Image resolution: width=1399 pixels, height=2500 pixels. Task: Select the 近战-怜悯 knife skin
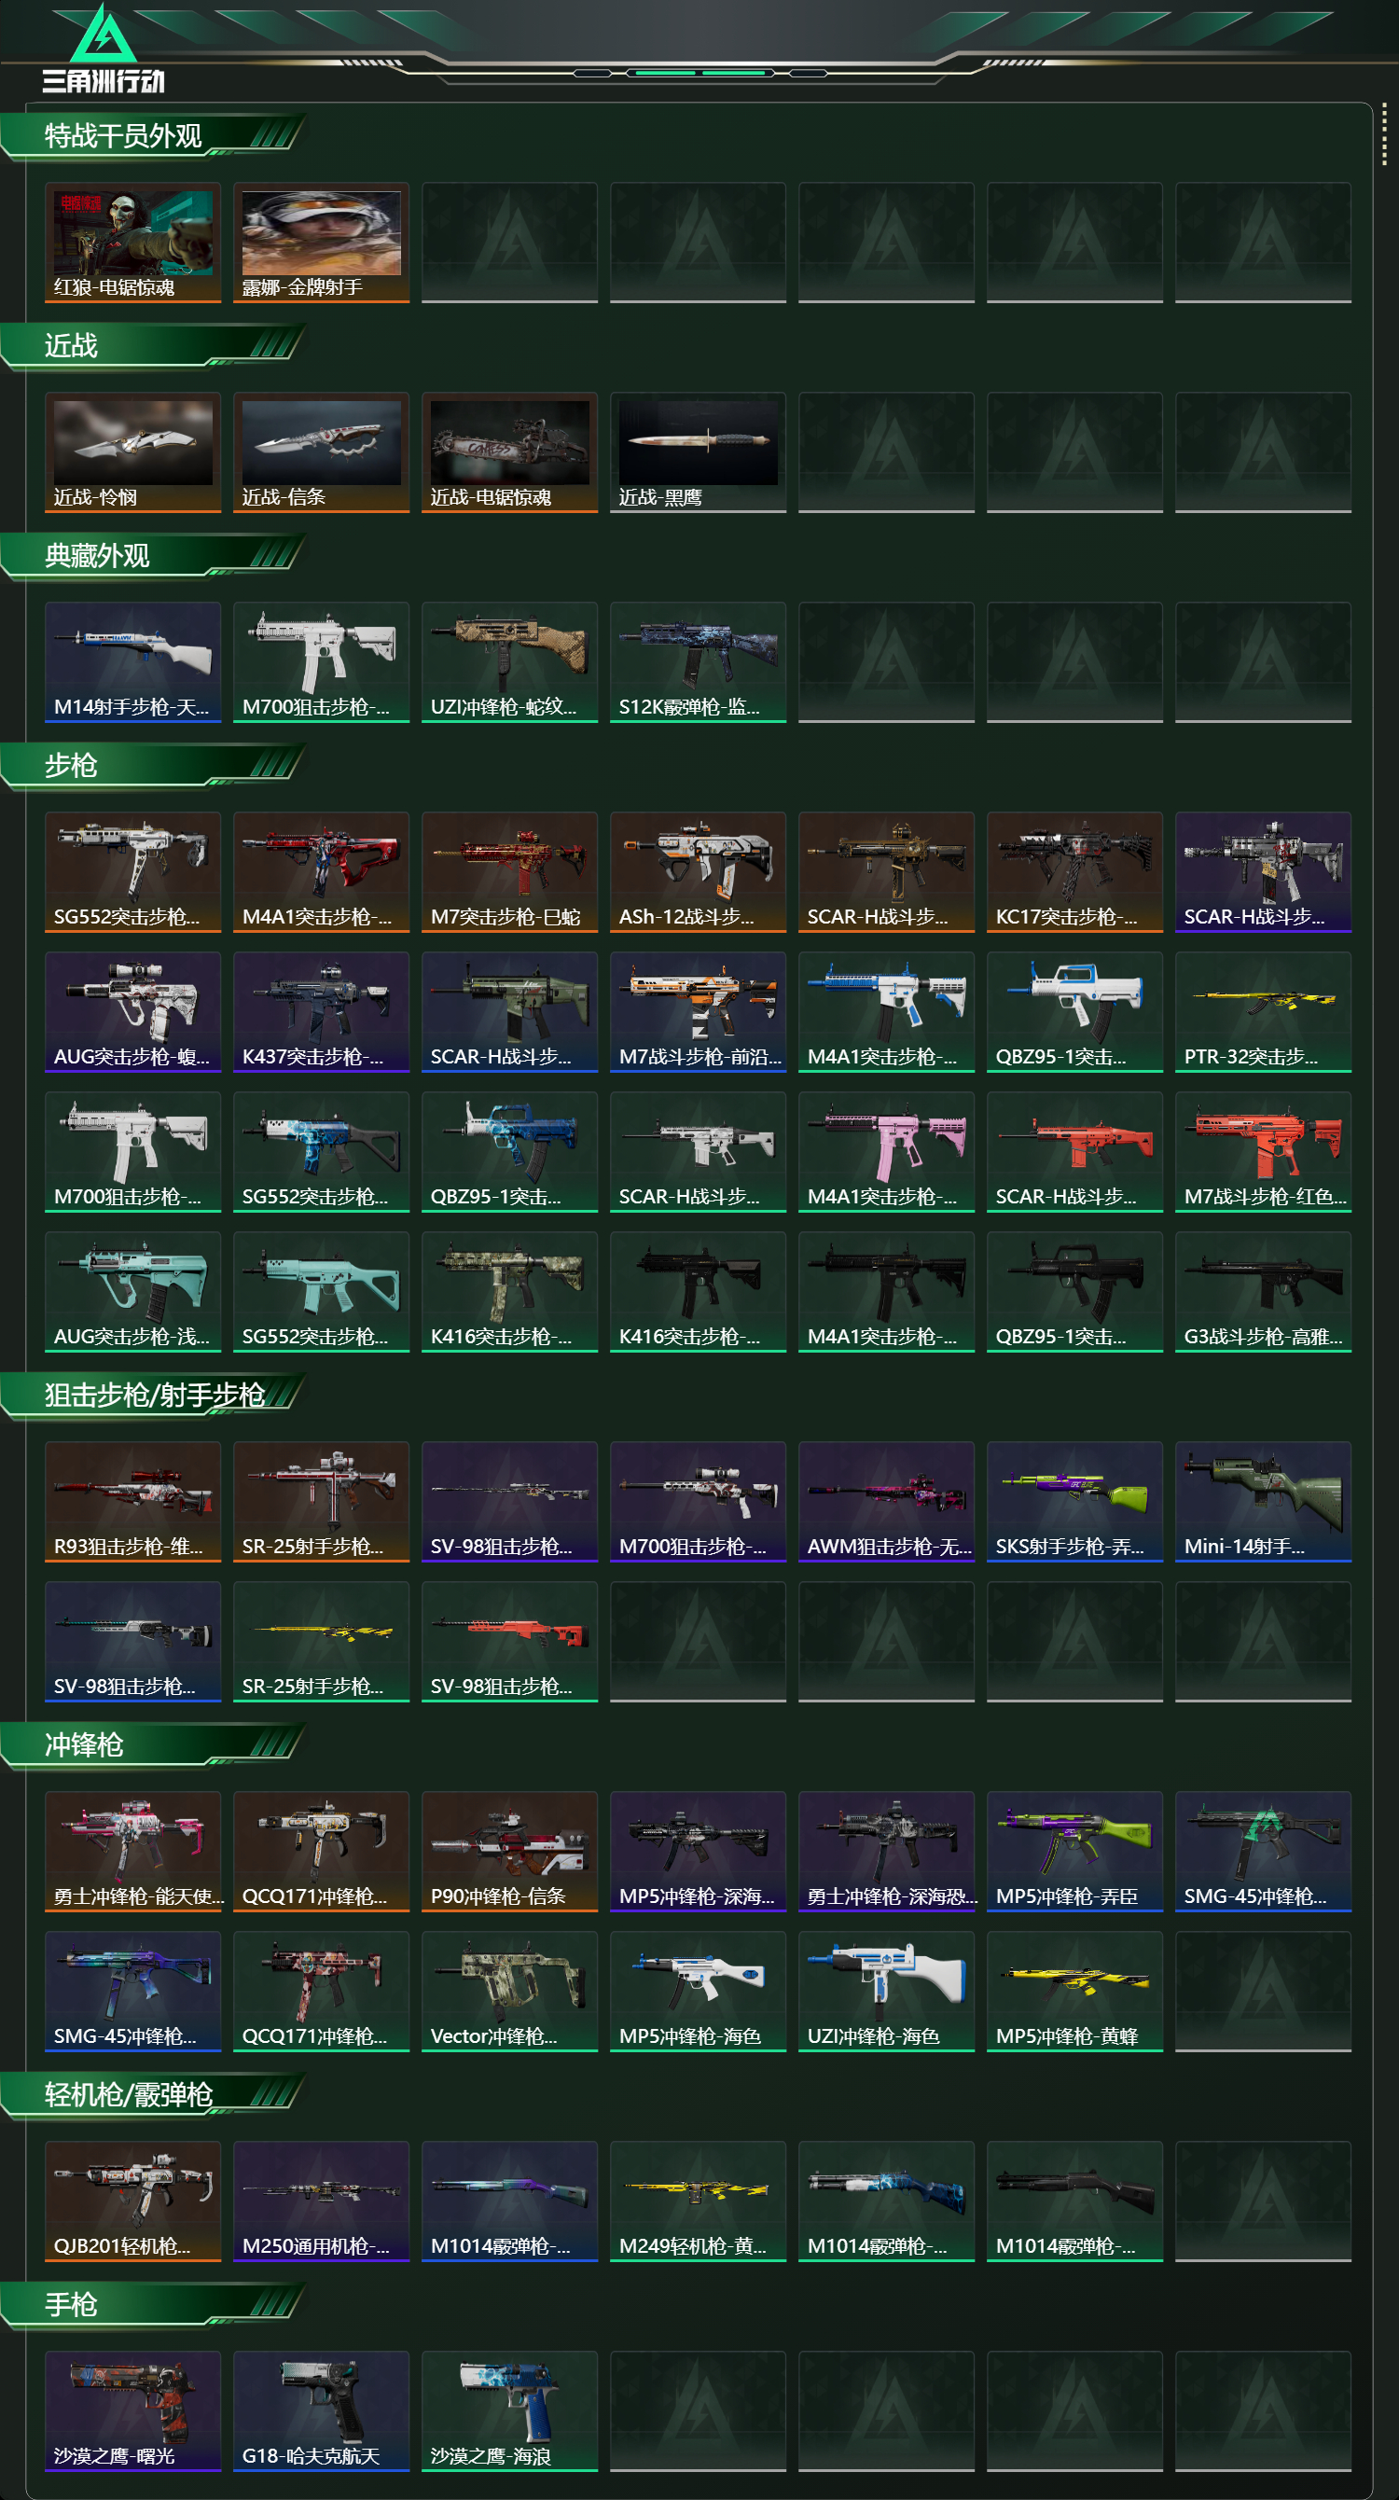pyautogui.click(x=133, y=452)
